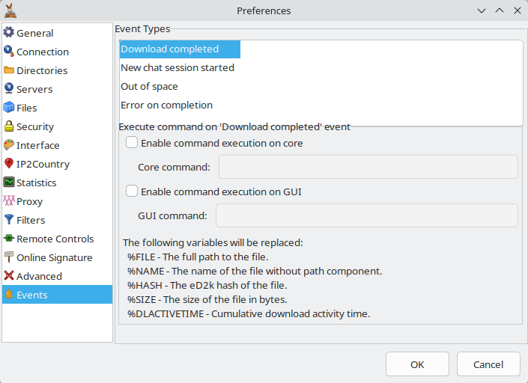Click the %DLACTIVETIME variable description line
Viewport: 528px width, 383px height.
(x=249, y=313)
